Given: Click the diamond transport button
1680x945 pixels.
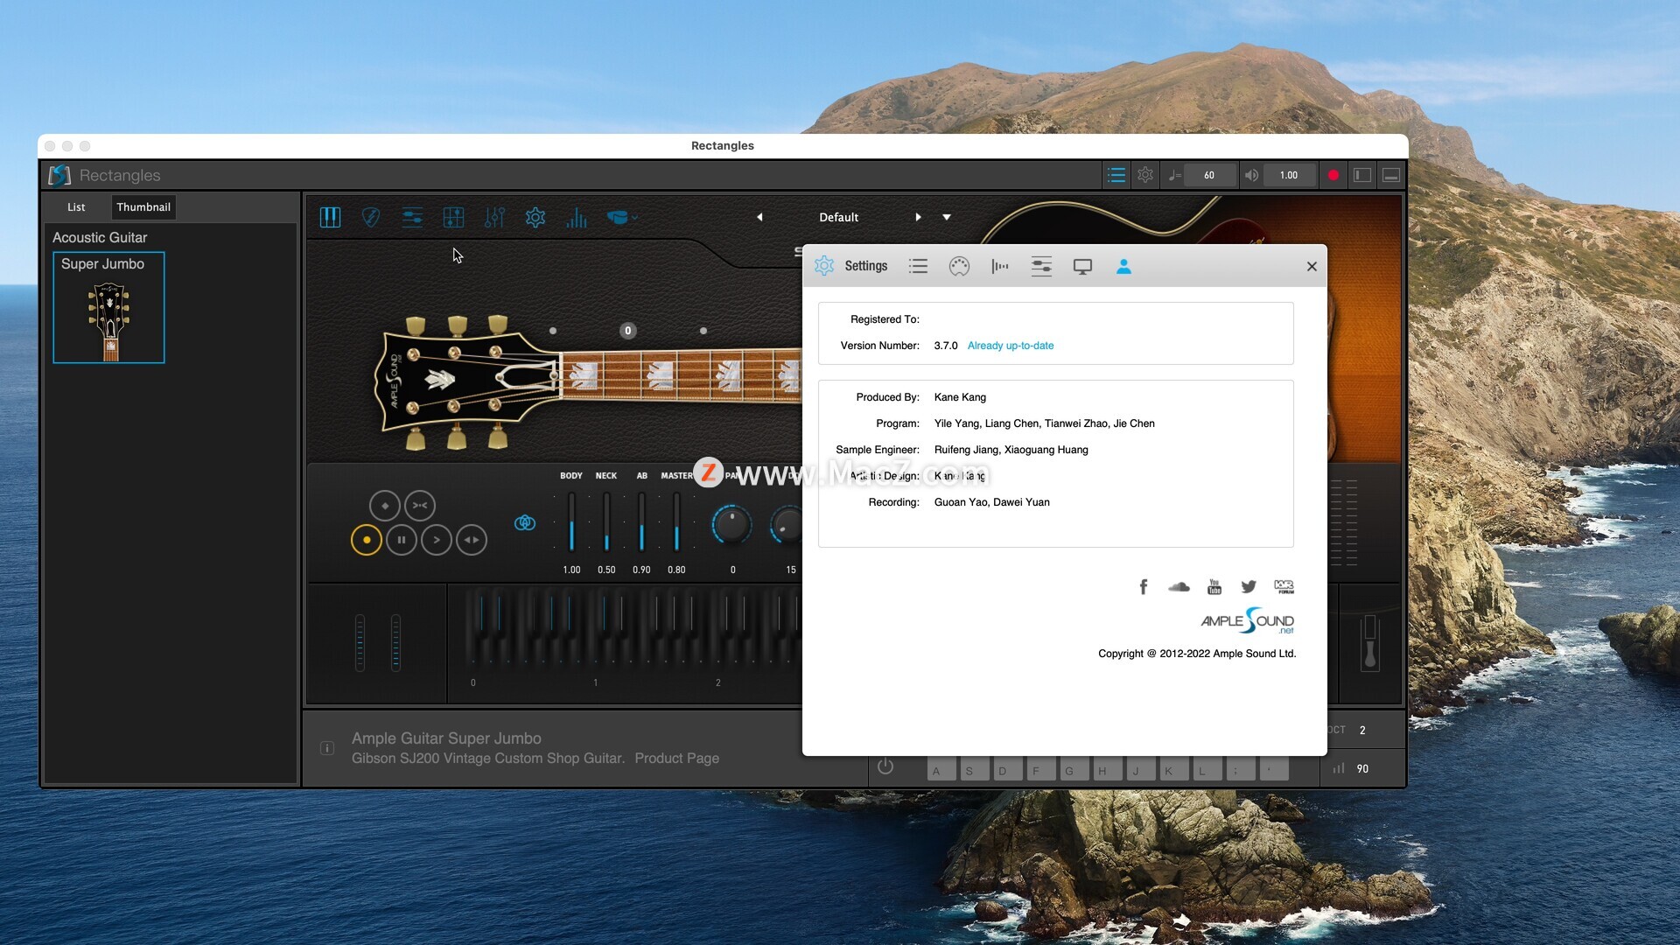Looking at the screenshot, I should pos(385,506).
